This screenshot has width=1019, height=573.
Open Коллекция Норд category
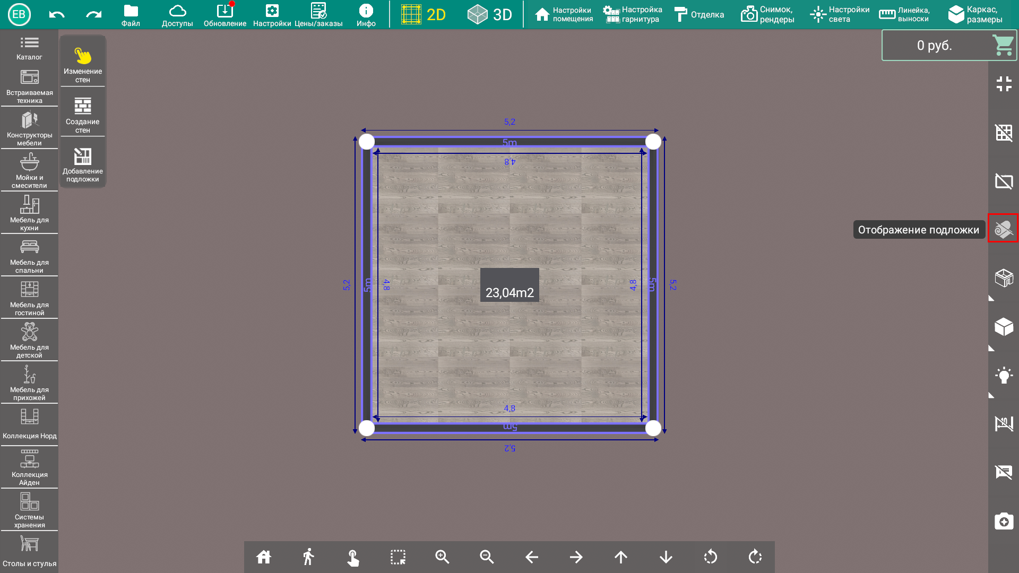(29, 424)
